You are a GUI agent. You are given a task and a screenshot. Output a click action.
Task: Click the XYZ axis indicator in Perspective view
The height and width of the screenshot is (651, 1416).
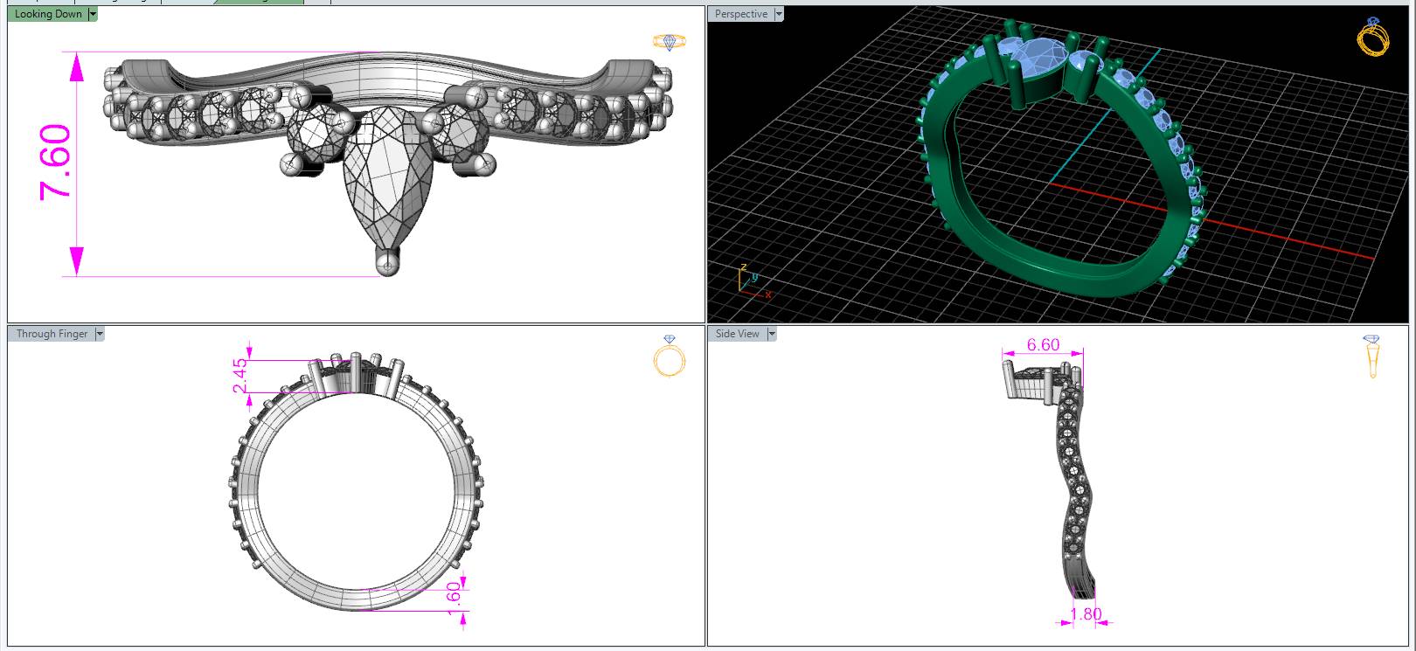tap(753, 281)
